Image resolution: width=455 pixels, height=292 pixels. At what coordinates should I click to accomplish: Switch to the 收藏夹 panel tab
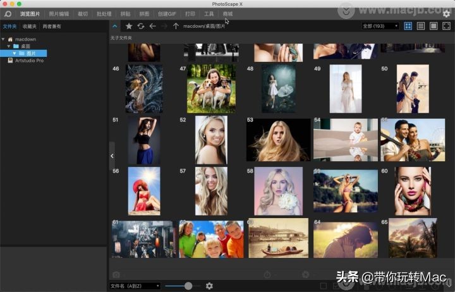click(30, 27)
